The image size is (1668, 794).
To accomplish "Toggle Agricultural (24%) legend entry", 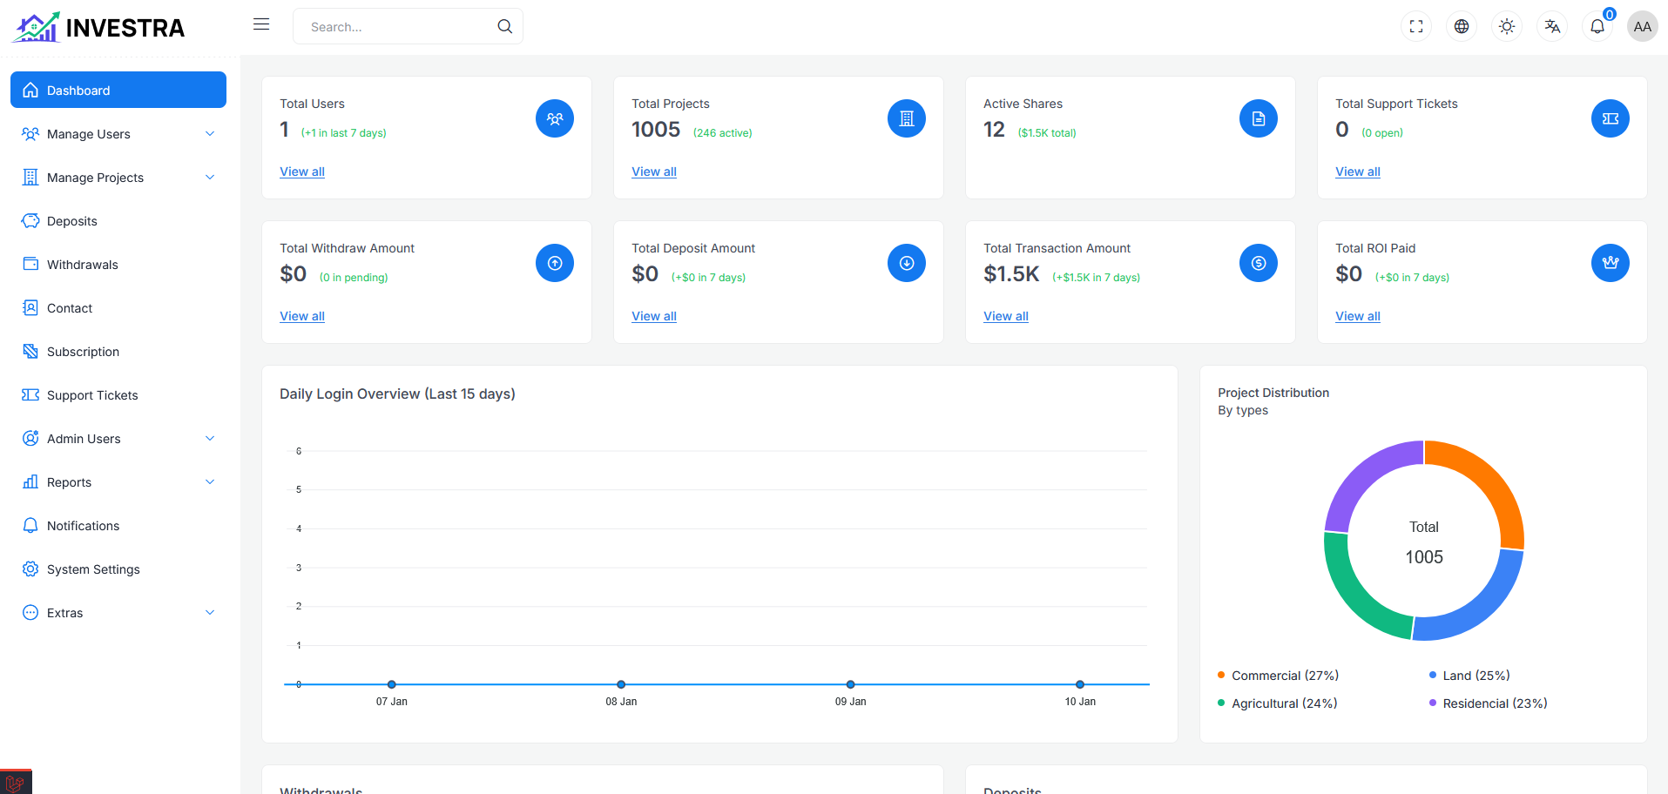I will (x=1277, y=703).
